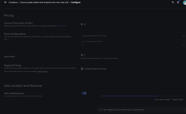Image resolution: width=186 pixels, height=114 pixels.
Task: Open the user profile avatar
Action: pos(184,2)
